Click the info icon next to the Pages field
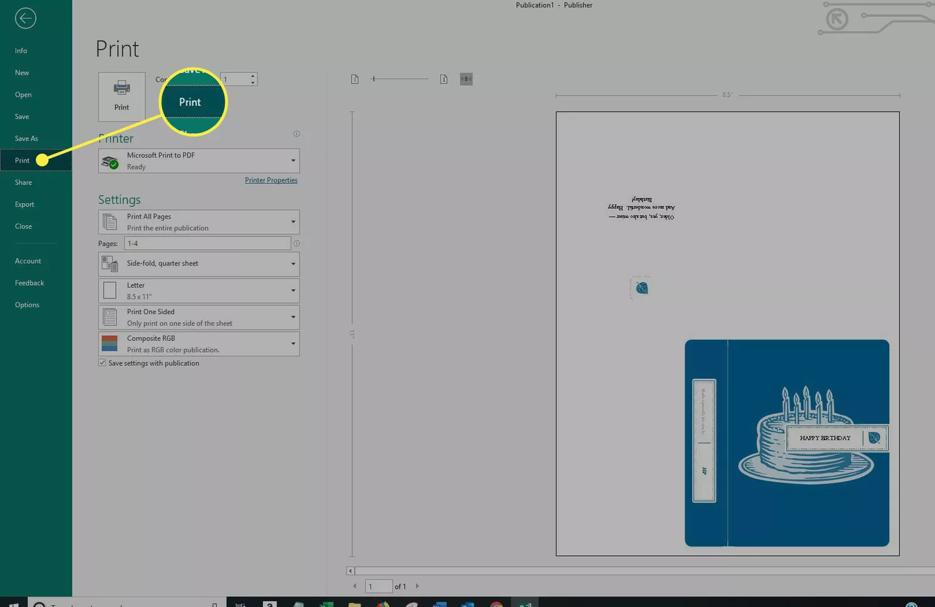The height and width of the screenshot is (607, 935). tap(297, 244)
